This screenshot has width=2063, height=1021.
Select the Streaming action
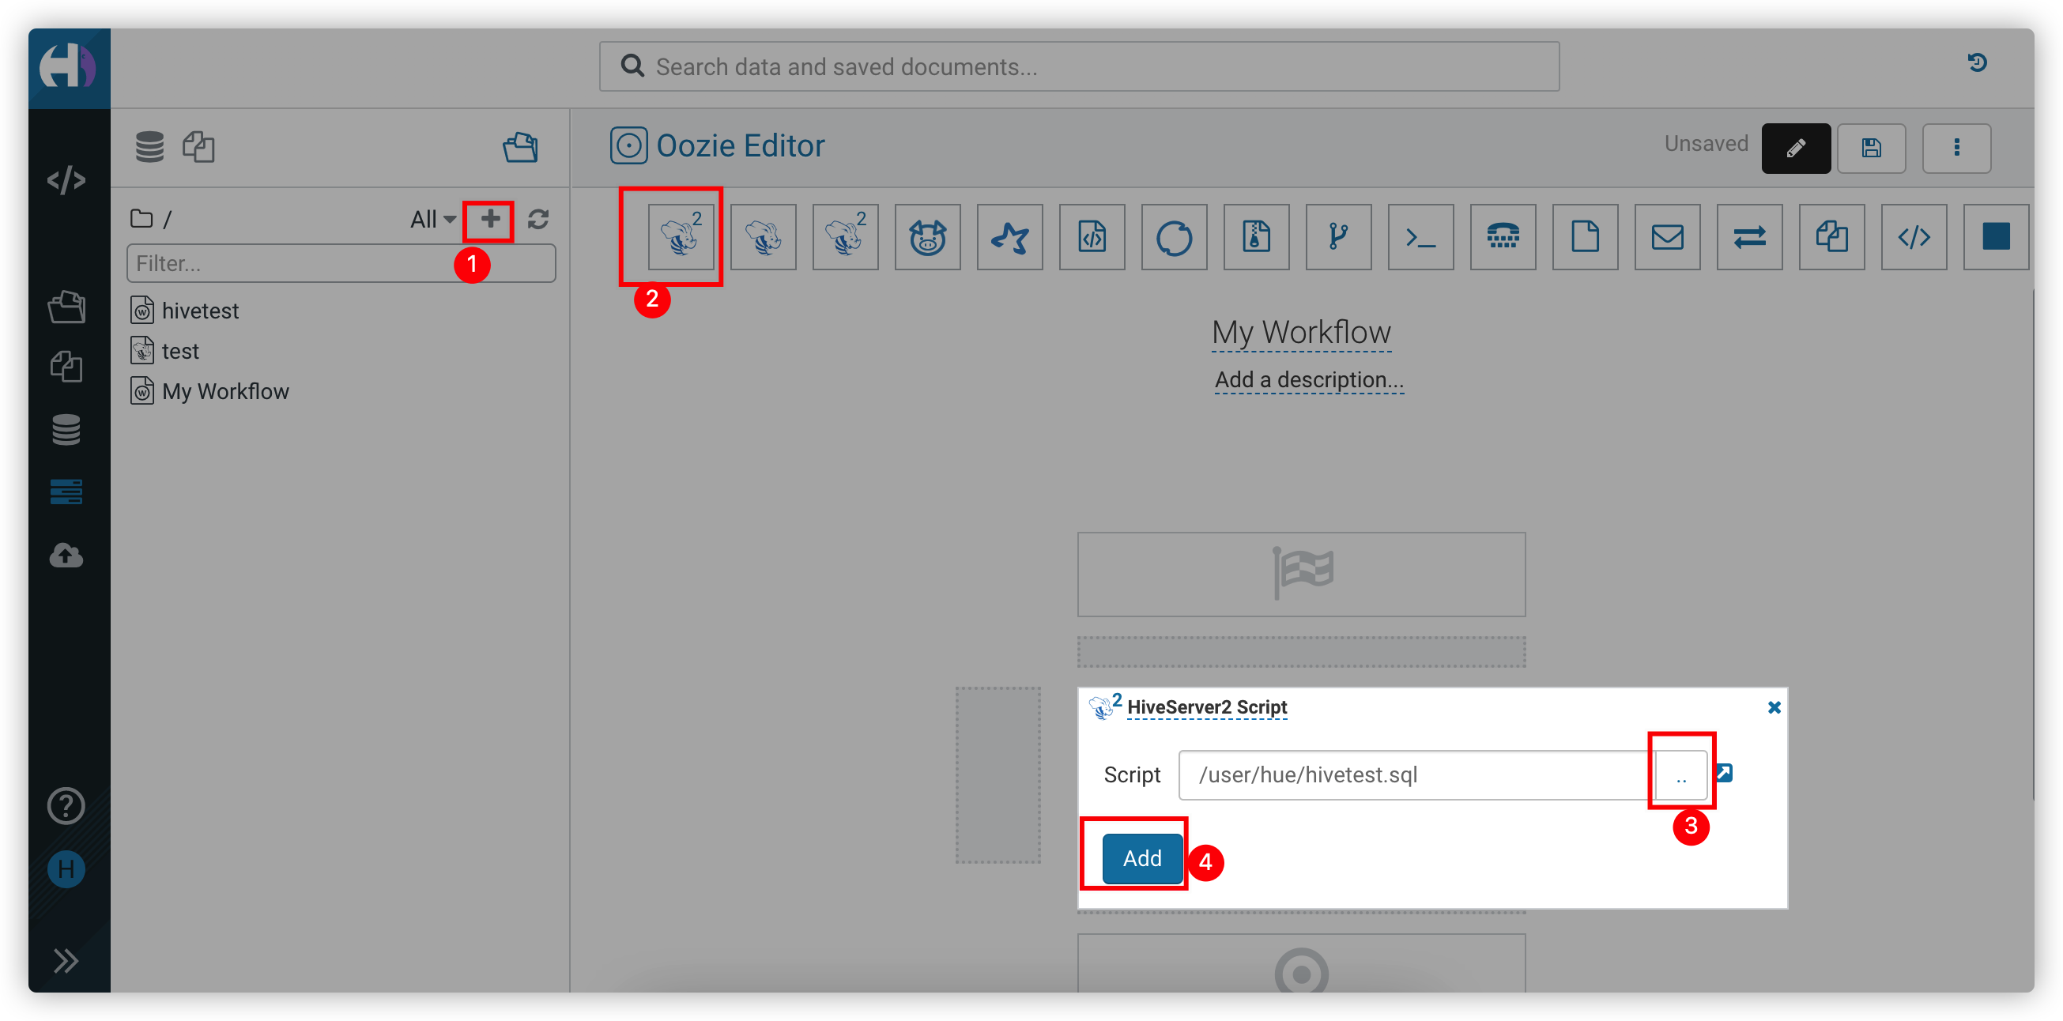(1750, 237)
